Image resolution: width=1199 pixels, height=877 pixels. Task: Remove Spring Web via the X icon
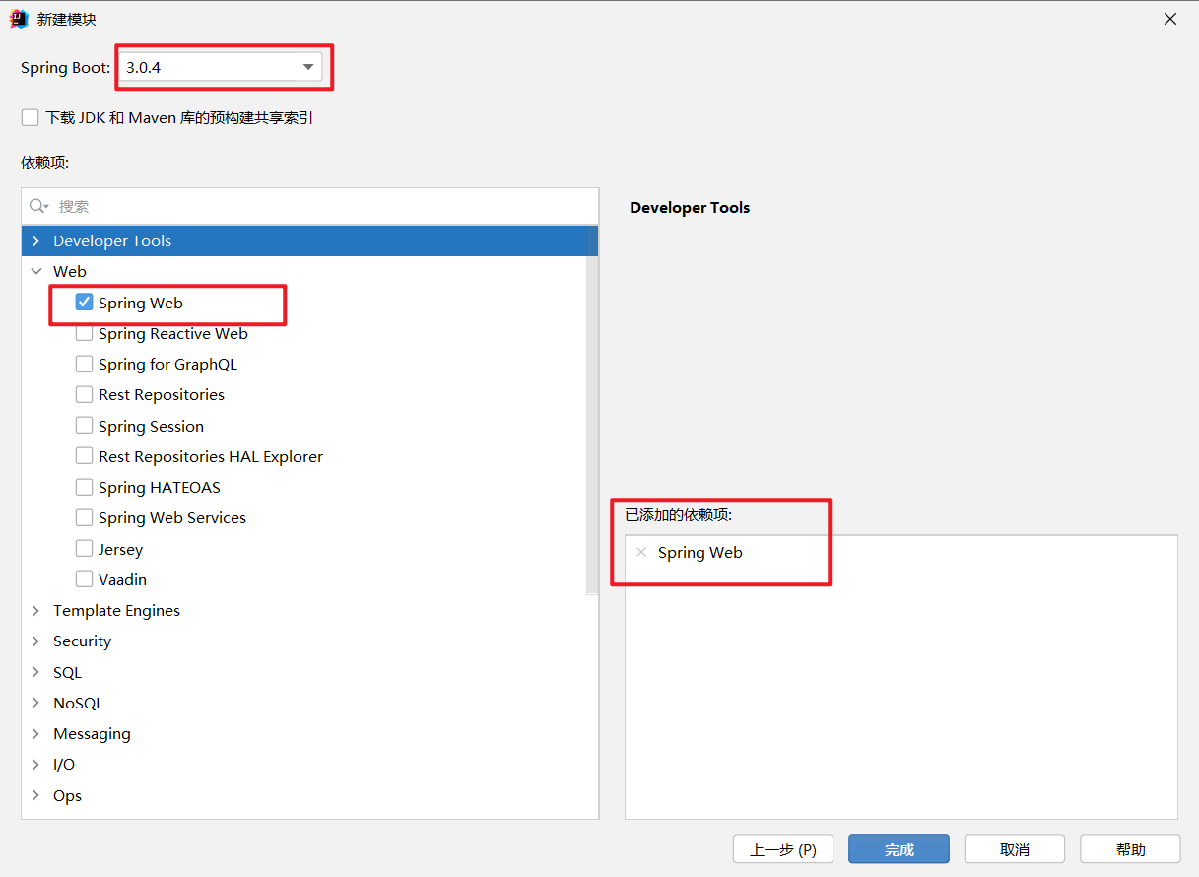[x=641, y=553]
